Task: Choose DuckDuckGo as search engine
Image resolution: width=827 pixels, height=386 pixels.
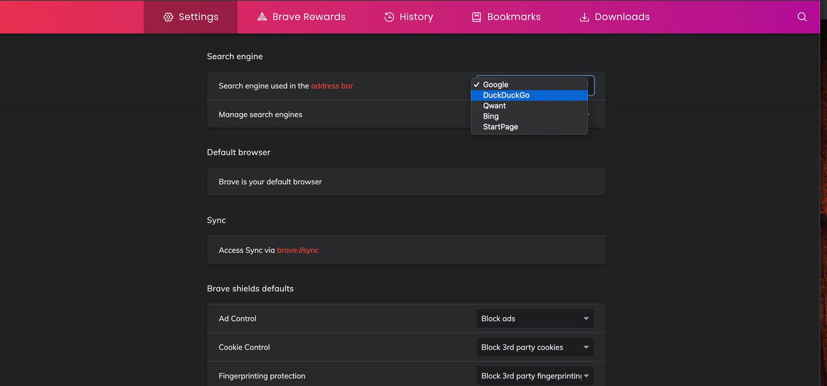Action: point(529,95)
